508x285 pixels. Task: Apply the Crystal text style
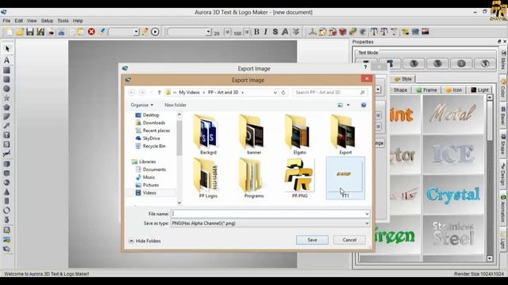pyautogui.click(x=453, y=194)
